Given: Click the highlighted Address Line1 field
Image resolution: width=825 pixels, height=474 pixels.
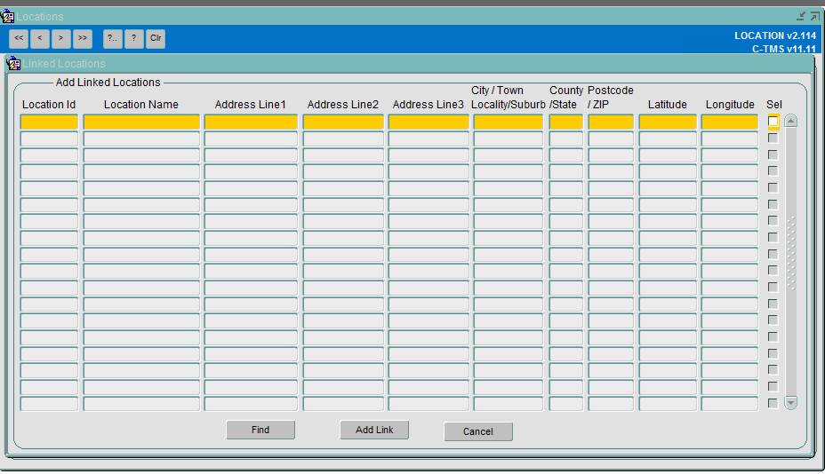Looking at the screenshot, I should pos(251,122).
